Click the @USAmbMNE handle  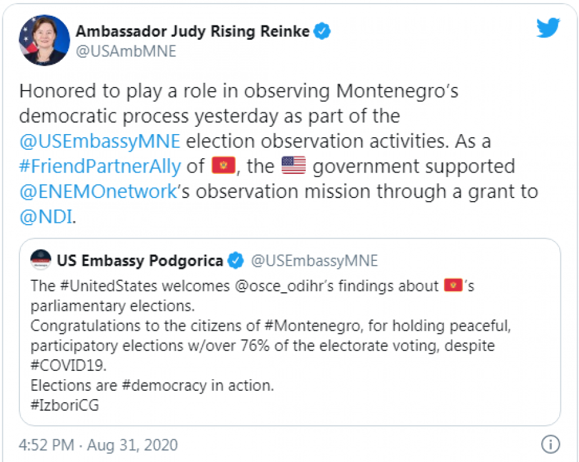click(125, 52)
